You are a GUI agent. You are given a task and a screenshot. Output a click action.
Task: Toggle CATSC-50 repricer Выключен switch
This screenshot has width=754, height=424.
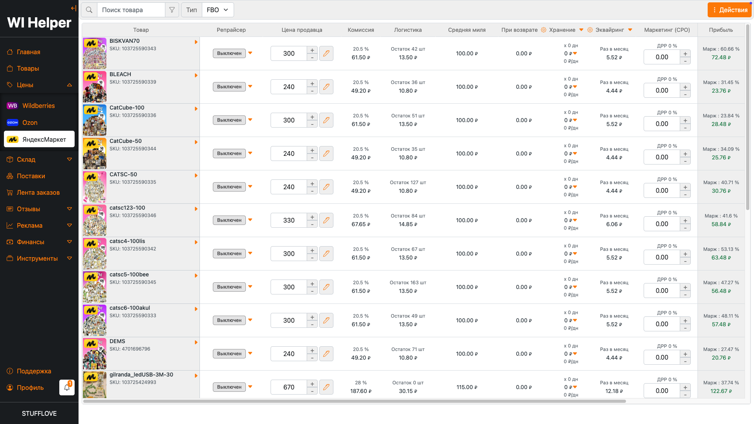tap(229, 187)
